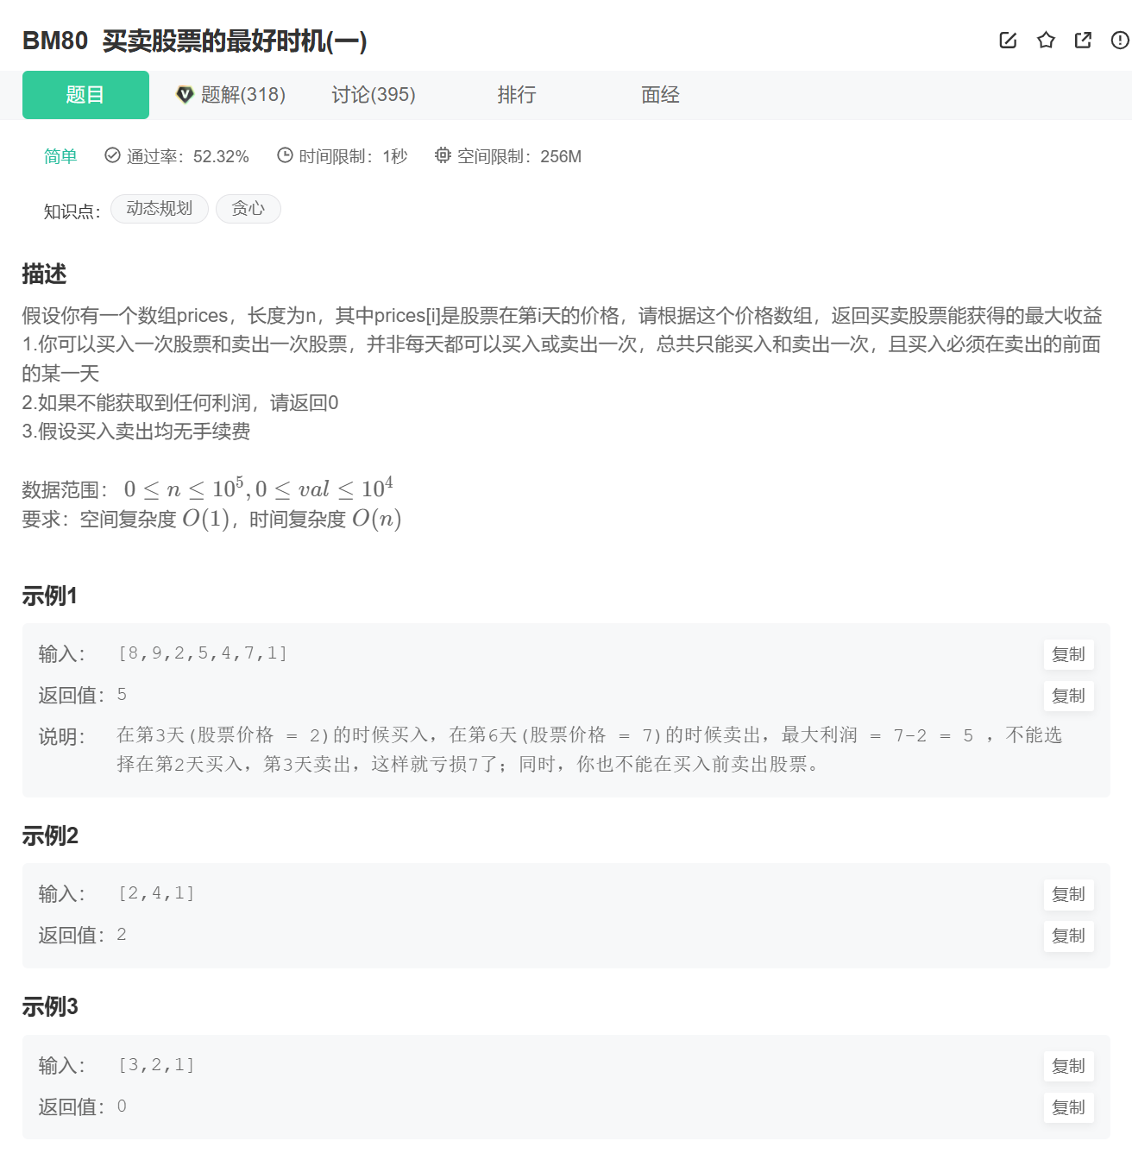Click the edit note icon in header
Image resolution: width=1132 pixels, height=1160 pixels.
pyautogui.click(x=1008, y=41)
